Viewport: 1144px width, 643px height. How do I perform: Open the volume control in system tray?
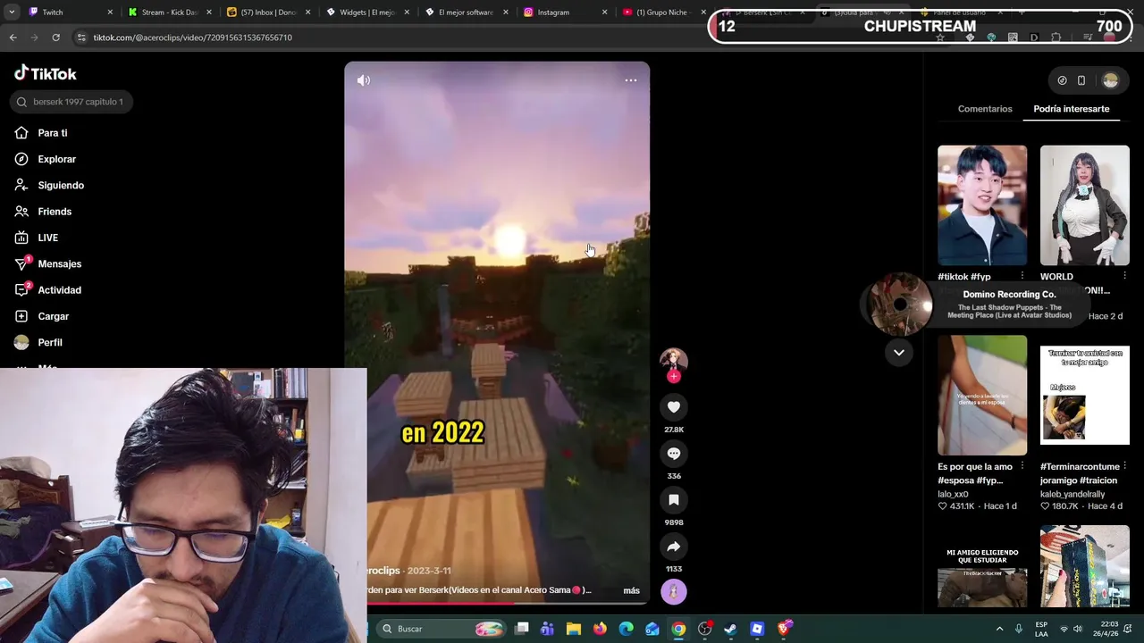tap(1078, 629)
